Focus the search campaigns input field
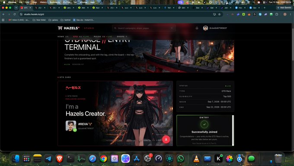 (x=144, y=28)
